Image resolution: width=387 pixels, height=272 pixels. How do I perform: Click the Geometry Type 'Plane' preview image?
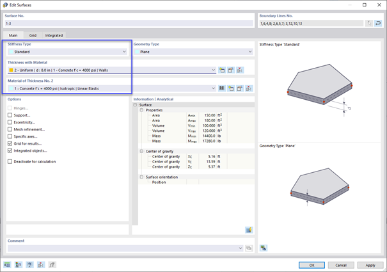point(320,188)
